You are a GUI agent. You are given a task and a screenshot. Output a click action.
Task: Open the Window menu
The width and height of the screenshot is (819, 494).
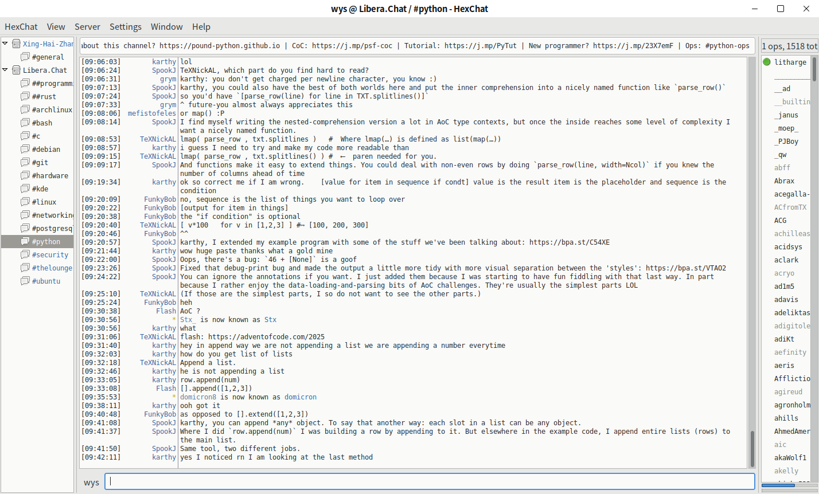(166, 27)
